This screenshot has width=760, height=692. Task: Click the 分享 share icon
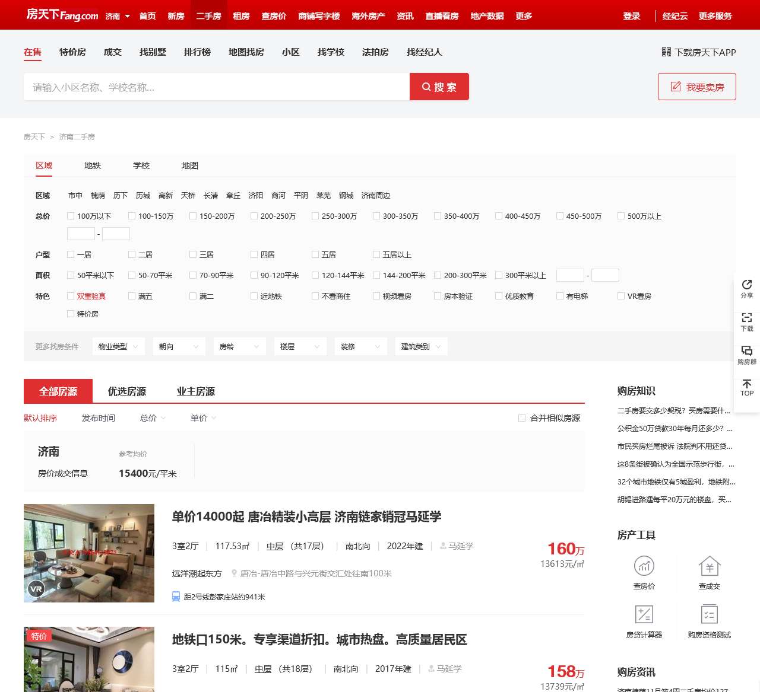[746, 288]
